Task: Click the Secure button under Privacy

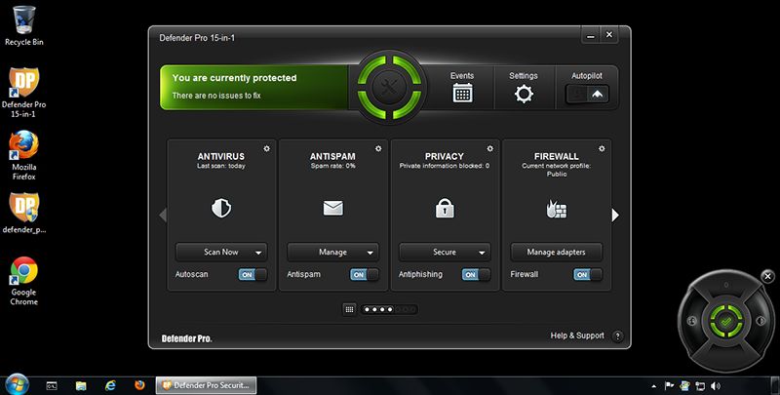Action: pos(445,253)
